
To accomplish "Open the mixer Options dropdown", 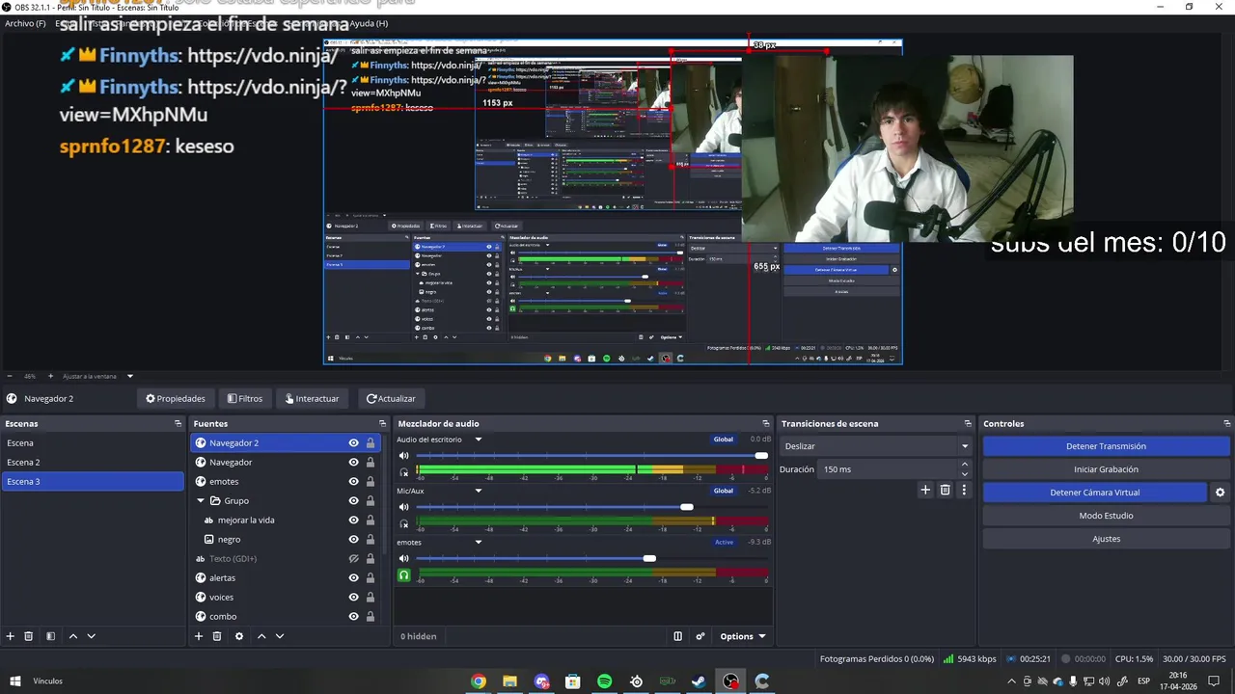I will 742,636.
